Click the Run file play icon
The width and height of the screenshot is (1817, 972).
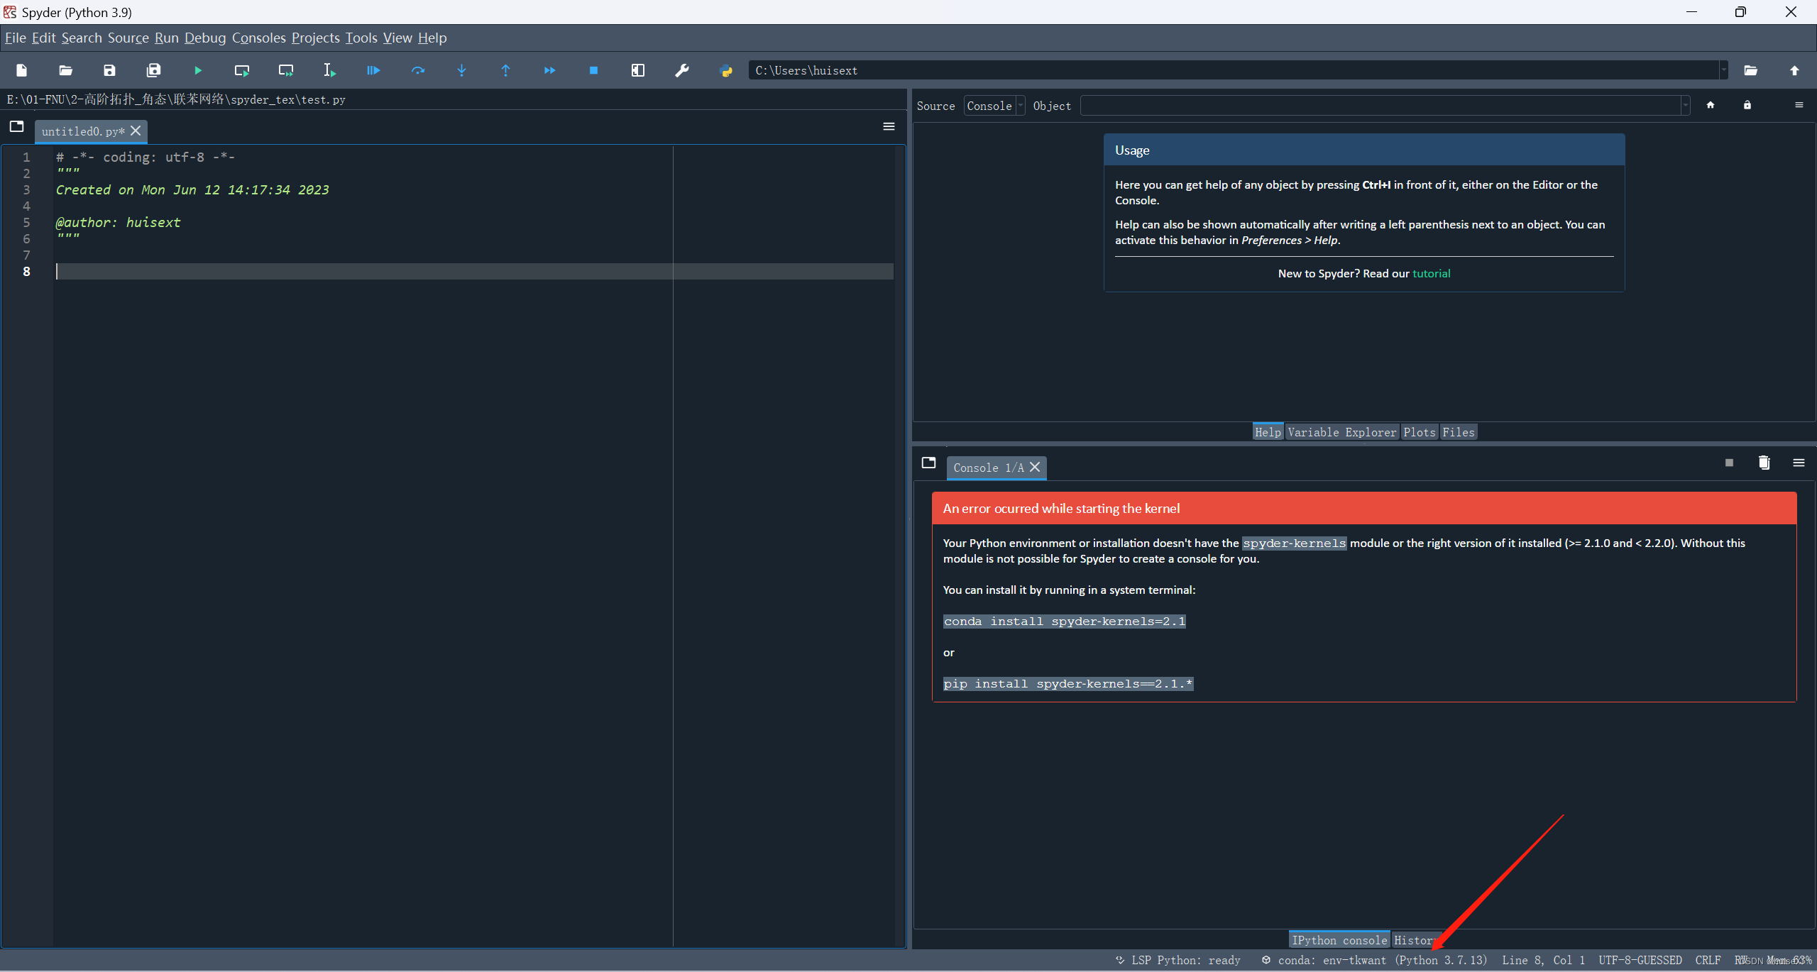coord(198,70)
